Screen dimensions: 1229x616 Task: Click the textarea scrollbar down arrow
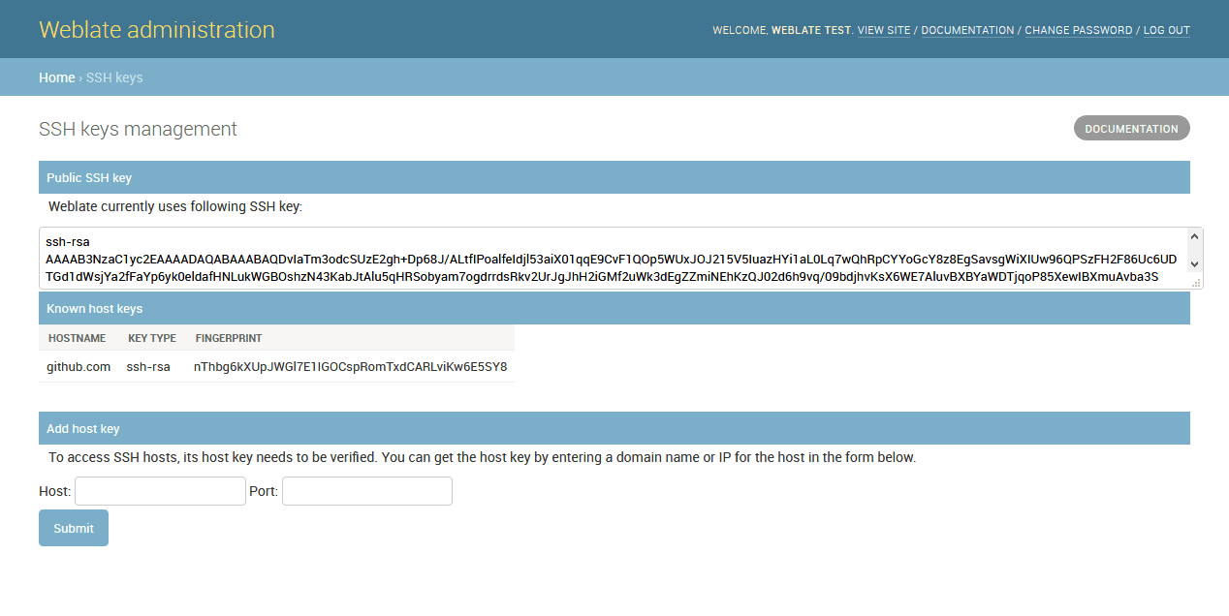pyautogui.click(x=1195, y=263)
